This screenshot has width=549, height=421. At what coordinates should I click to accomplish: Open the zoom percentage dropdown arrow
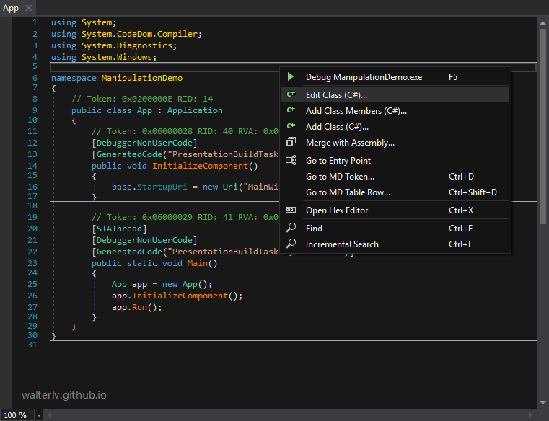point(38,415)
